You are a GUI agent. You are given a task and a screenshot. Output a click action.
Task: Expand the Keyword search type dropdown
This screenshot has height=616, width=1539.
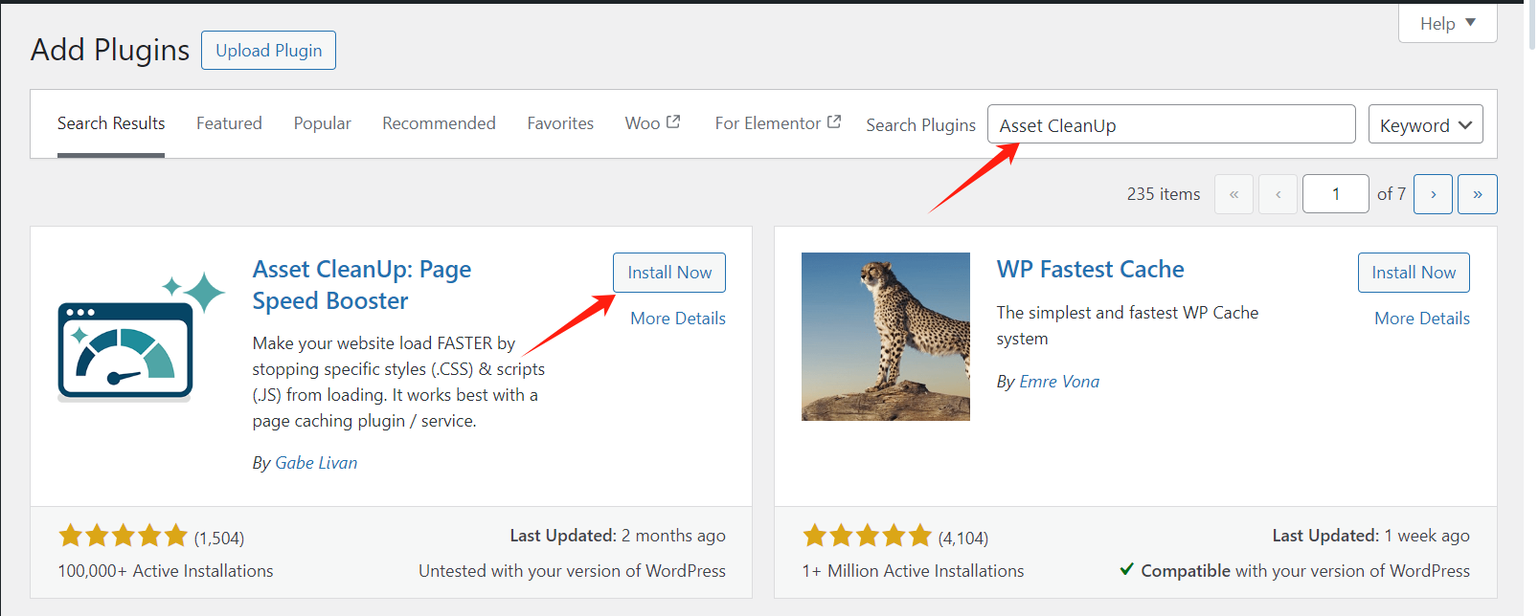click(1425, 124)
